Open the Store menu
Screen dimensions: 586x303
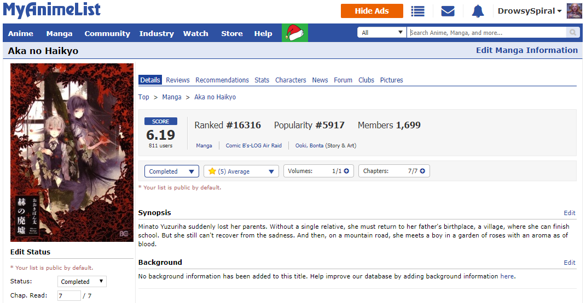click(231, 33)
